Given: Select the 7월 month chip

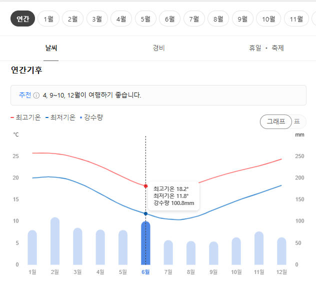Looking at the screenshot, I should point(194,18).
